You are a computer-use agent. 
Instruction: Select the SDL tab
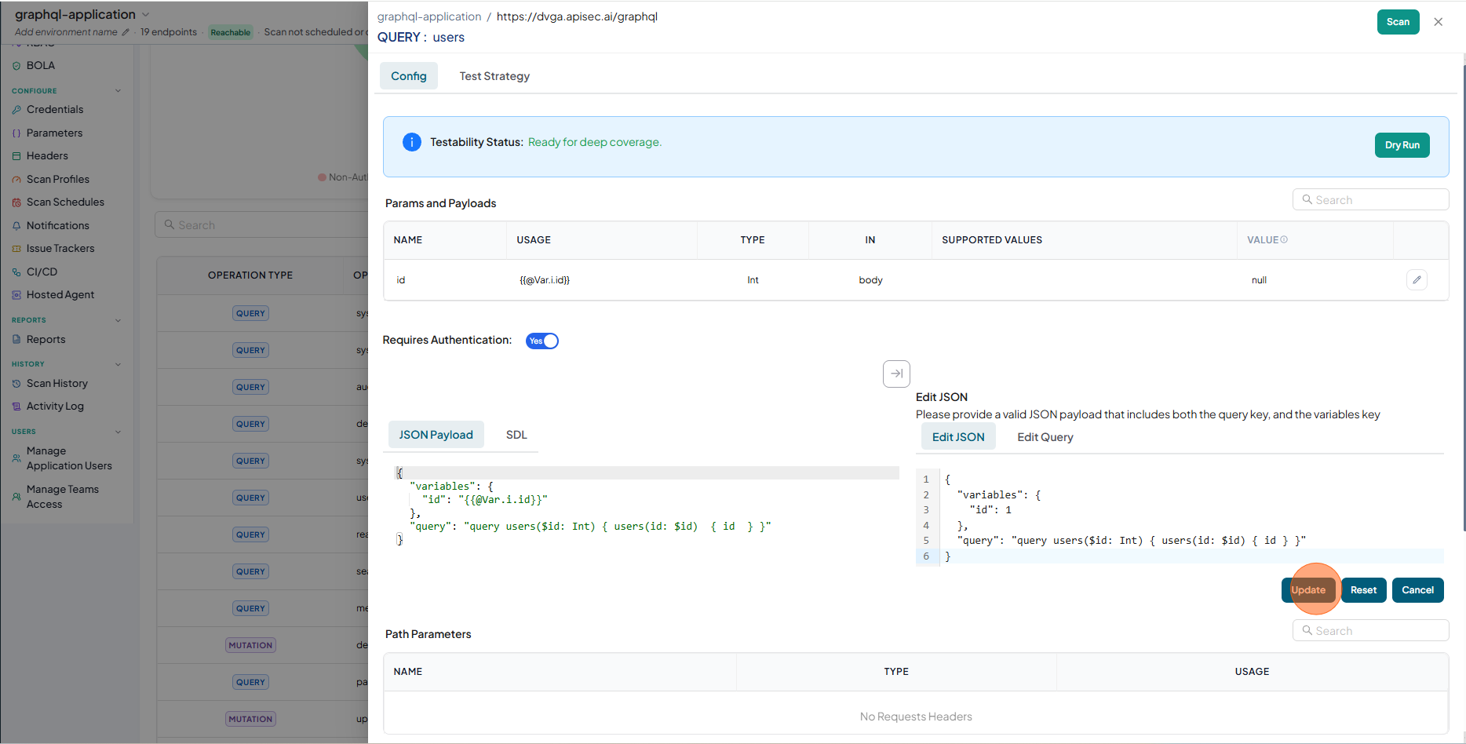pyautogui.click(x=516, y=435)
